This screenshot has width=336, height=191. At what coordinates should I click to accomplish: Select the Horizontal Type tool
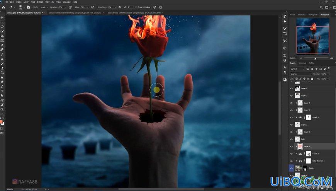2,91
